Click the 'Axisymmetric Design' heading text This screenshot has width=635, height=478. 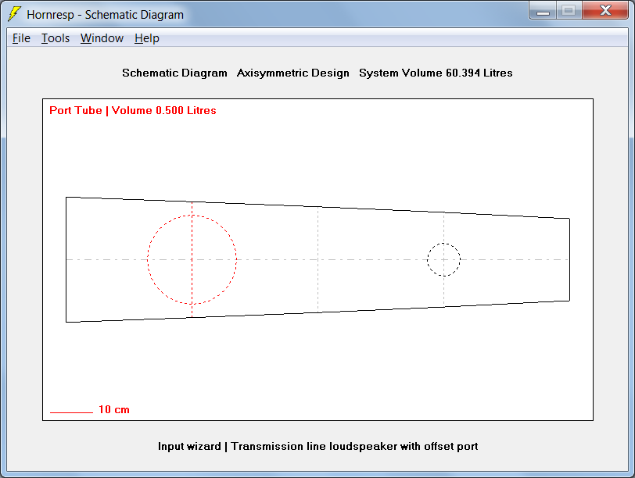[292, 73]
